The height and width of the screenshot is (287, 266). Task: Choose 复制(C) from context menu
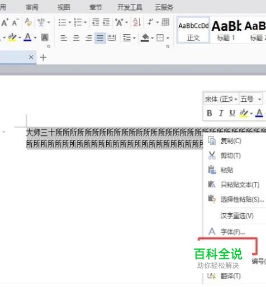[231, 141]
